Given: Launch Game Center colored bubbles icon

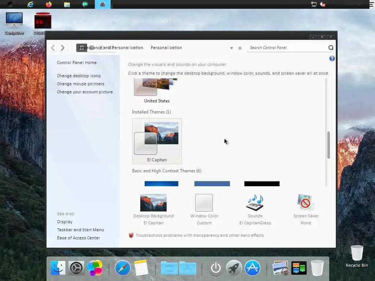Looking at the screenshot, I should [x=95, y=268].
